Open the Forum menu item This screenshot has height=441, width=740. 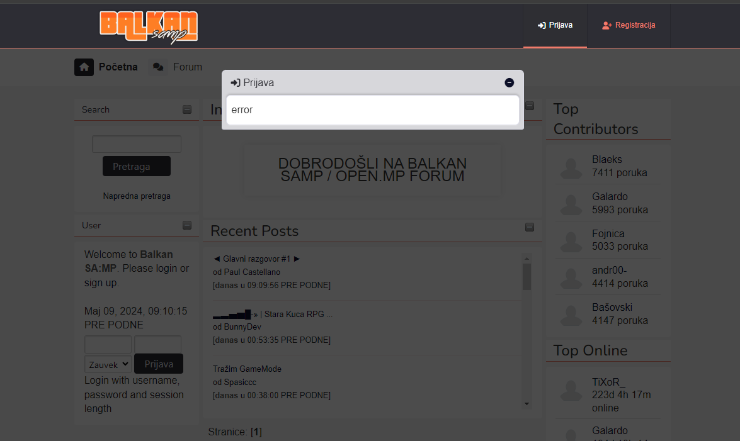pyautogui.click(x=187, y=67)
